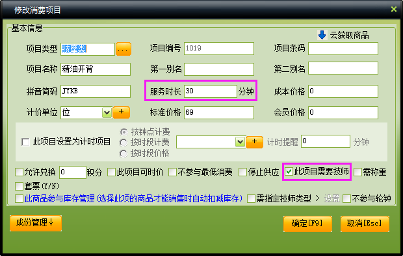The image size is (403, 256).
Task: Click the blue cloud download arrow icon
Action: click(322, 35)
